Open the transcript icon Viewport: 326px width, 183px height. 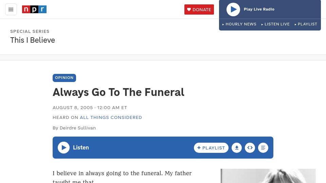point(263,148)
